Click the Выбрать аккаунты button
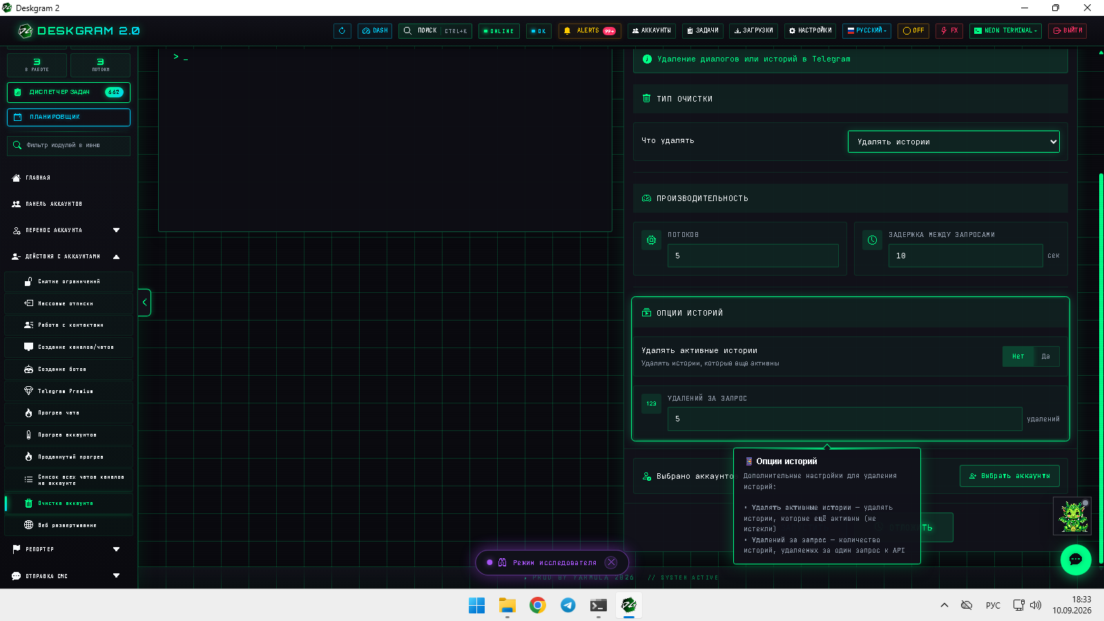 (1009, 476)
